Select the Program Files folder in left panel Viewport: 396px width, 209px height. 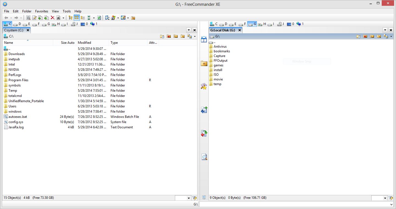click(18, 80)
